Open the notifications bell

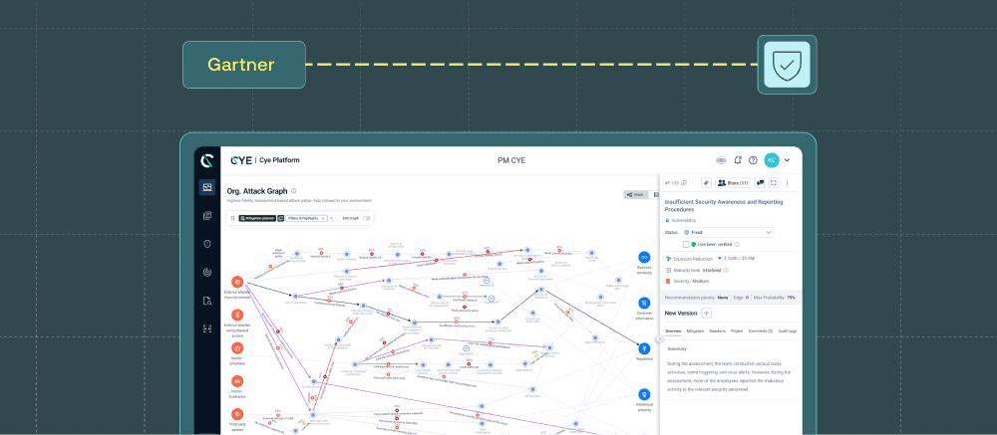pyautogui.click(x=738, y=160)
